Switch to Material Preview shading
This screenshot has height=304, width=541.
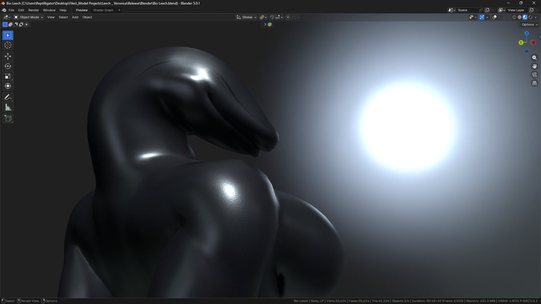click(x=525, y=17)
